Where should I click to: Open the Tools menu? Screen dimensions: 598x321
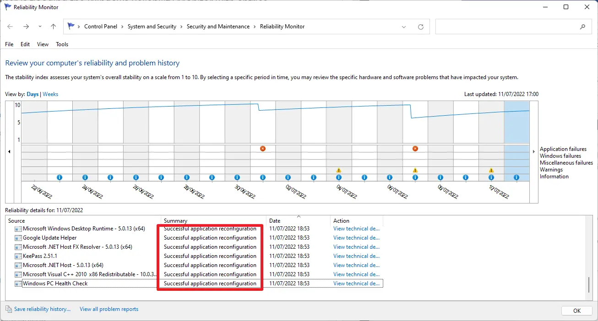(62, 44)
